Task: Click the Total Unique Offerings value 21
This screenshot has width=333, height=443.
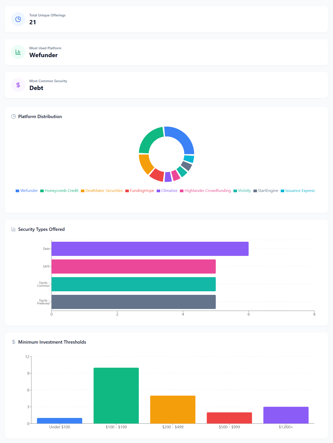Action: click(x=33, y=22)
